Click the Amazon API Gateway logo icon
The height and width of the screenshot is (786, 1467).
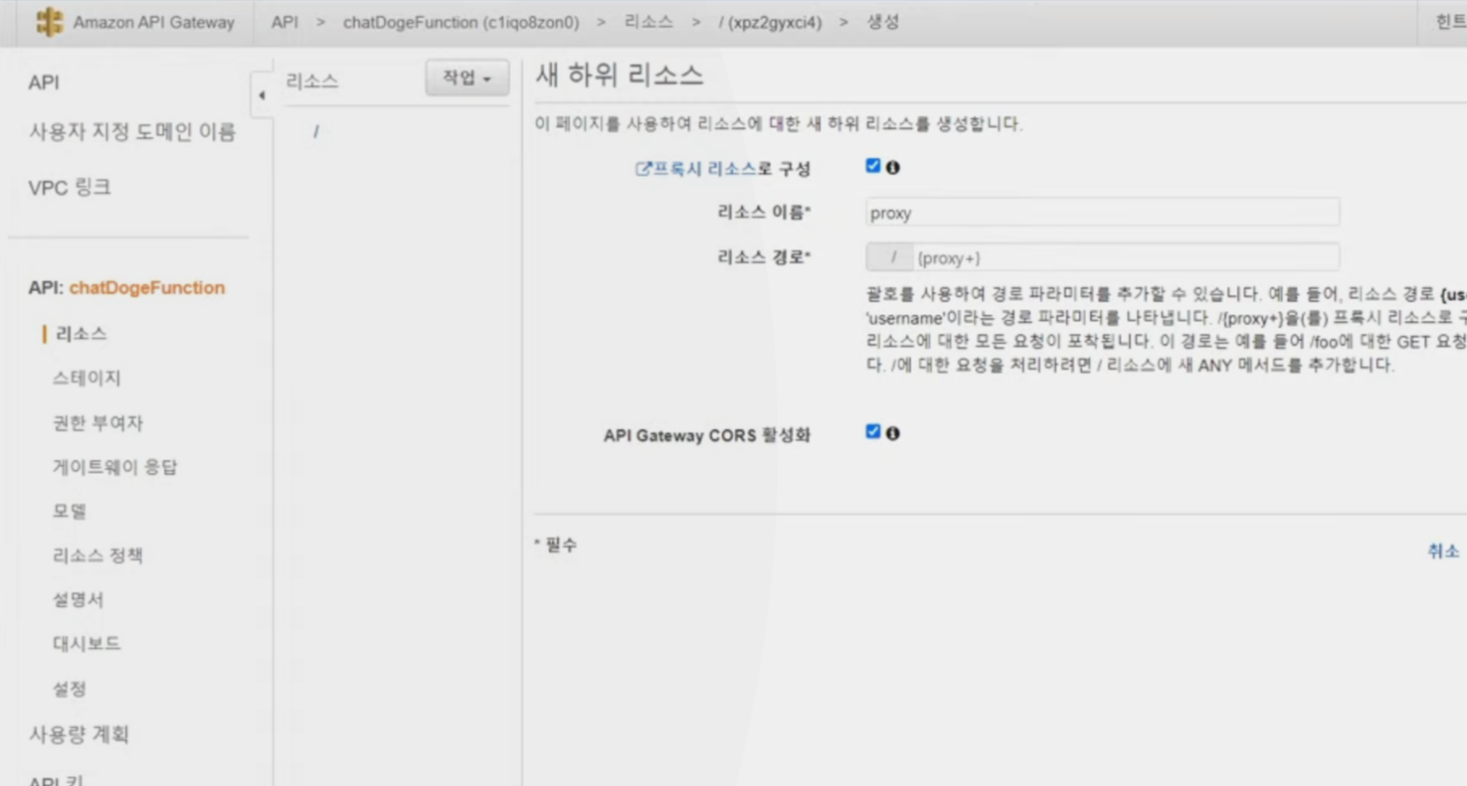tap(49, 22)
